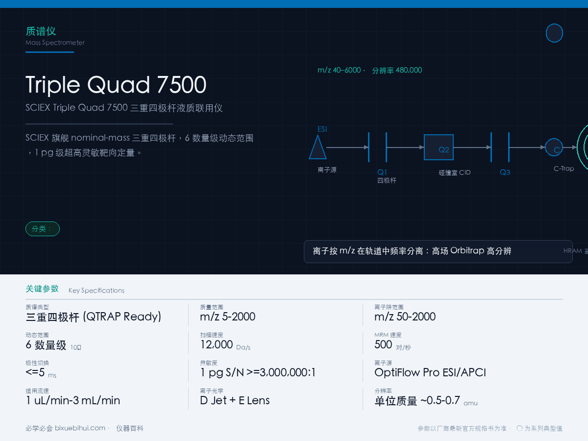Click the 1 uL/min-3 mL/min flow value
This screenshot has width=588, height=441.
73,400
